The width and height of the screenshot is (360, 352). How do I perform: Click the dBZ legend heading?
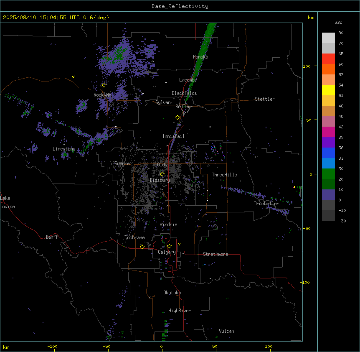338,22
